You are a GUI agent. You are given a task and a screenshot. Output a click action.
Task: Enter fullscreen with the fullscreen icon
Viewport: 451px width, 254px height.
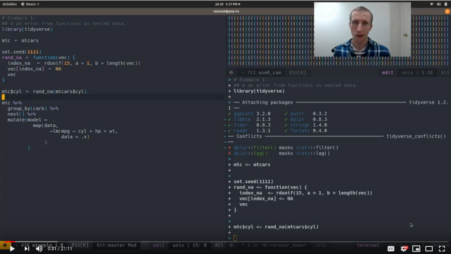[442, 248]
